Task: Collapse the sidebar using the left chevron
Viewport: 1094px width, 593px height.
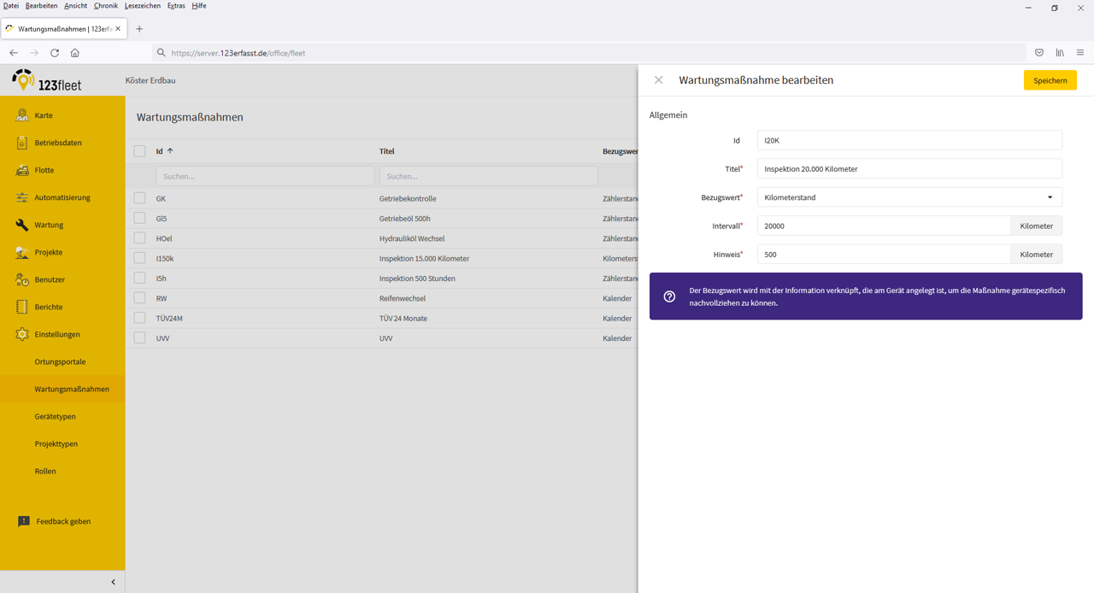Action: (x=113, y=582)
